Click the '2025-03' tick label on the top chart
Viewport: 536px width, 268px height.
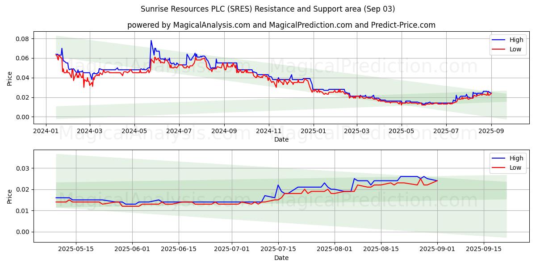click(357, 131)
